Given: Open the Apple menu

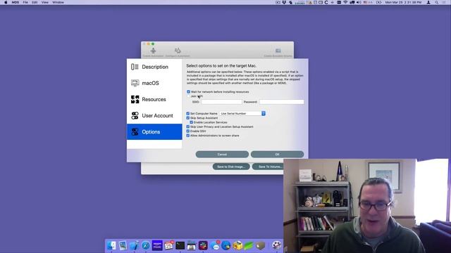Looking at the screenshot, I should (6, 2).
